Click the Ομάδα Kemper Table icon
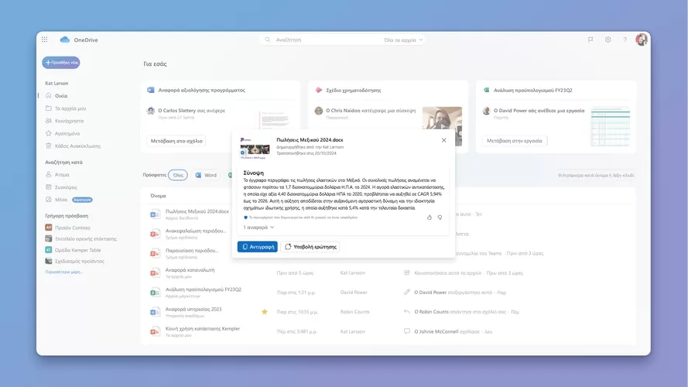 click(x=48, y=250)
